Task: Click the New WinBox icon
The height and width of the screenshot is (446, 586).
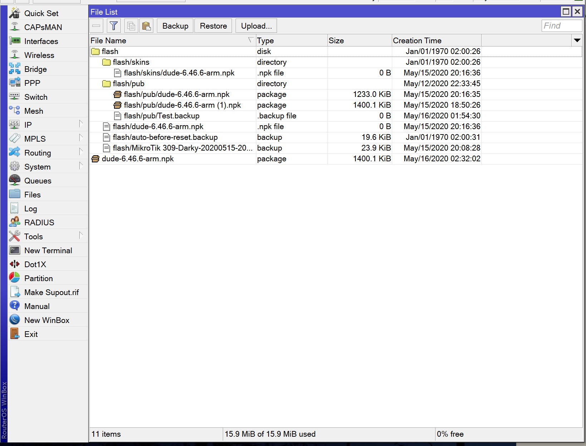Action: 15,320
